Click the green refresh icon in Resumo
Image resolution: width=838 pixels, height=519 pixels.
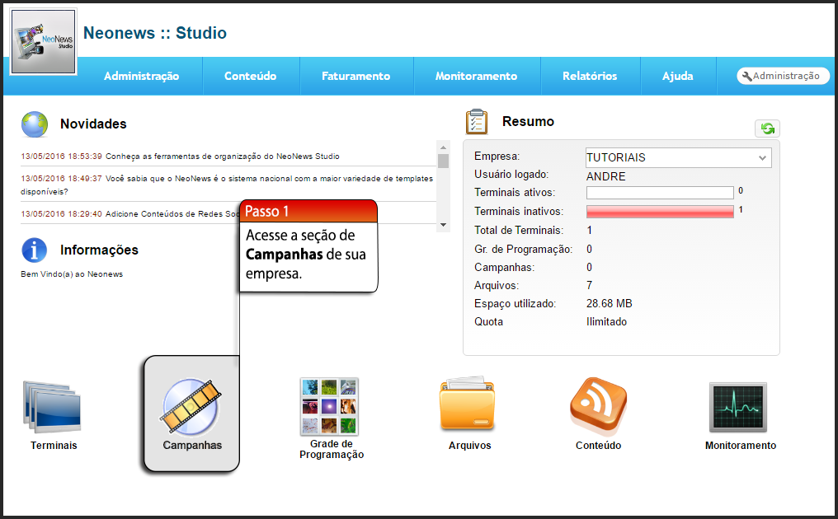[767, 129]
